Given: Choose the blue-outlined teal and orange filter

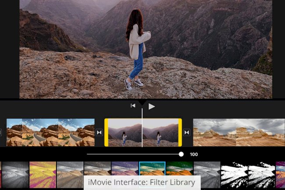Looking at the screenshot, I should tap(152, 168).
